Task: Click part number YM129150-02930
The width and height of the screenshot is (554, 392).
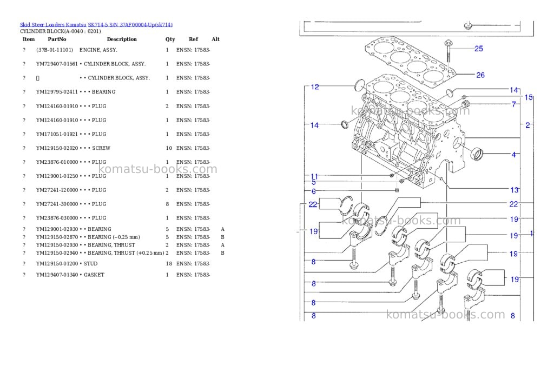Action: pyautogui.click(x=57, y=245)
